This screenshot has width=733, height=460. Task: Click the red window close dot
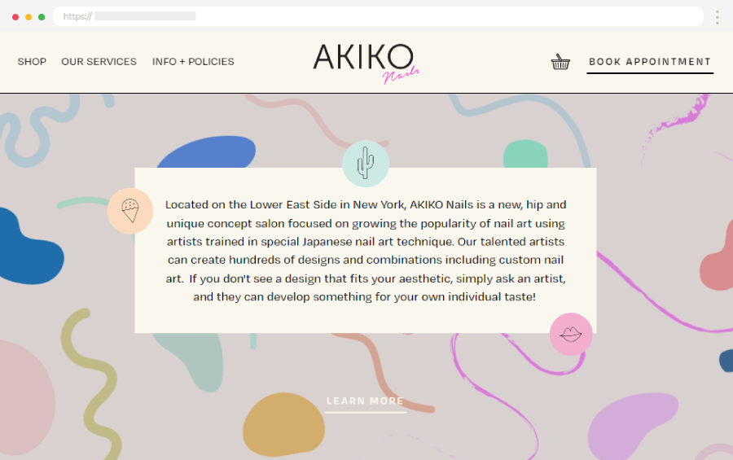[15, 17]
